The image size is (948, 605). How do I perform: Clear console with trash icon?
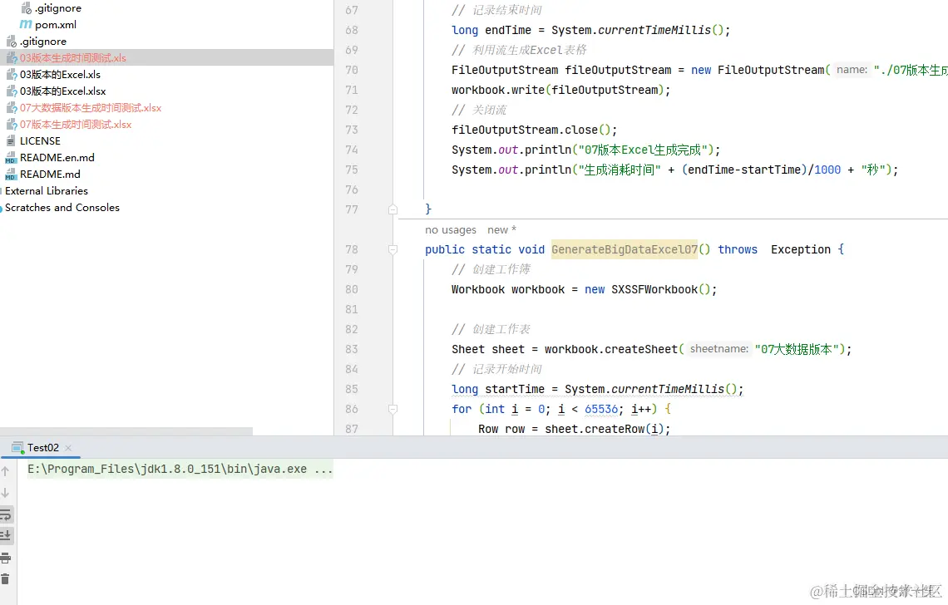(6, 579)
